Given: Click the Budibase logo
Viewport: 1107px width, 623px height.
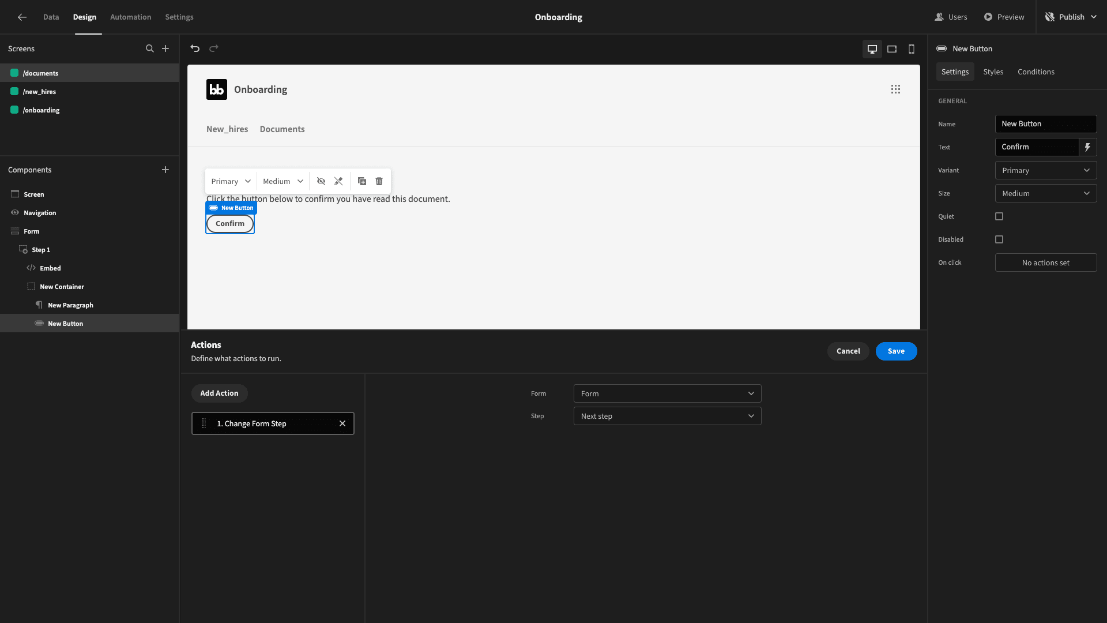Looking at the screenshot, I should tap(217, 89).
